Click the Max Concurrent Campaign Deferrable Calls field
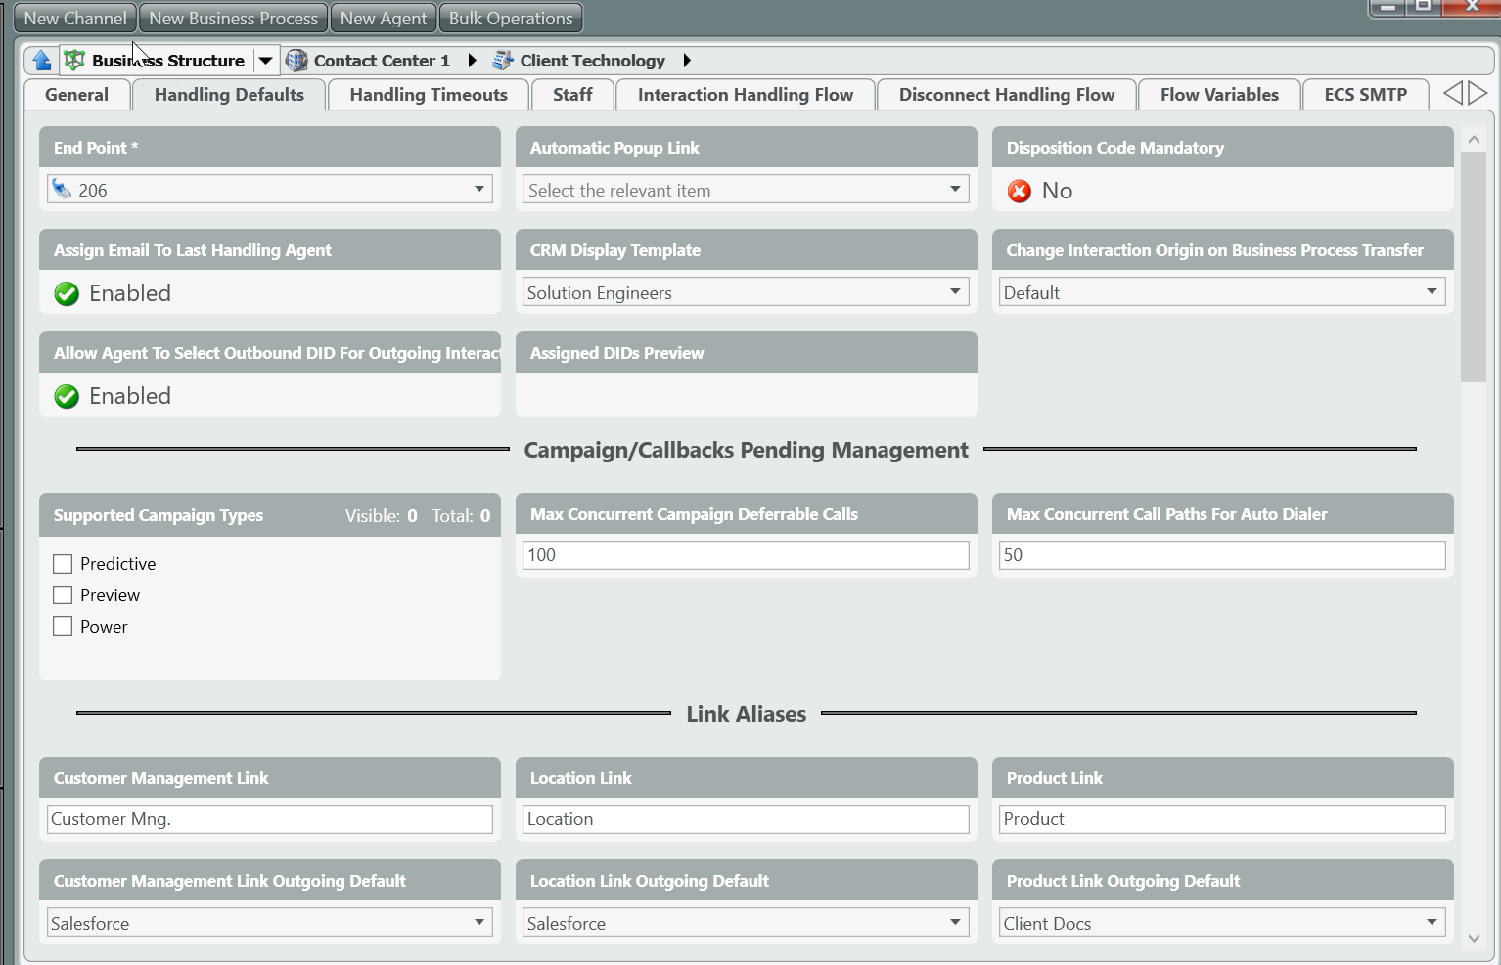 tap(745, 555)
